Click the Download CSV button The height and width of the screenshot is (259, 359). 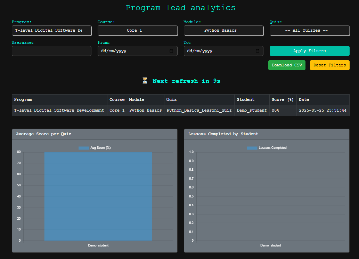[x=287, y=65]
